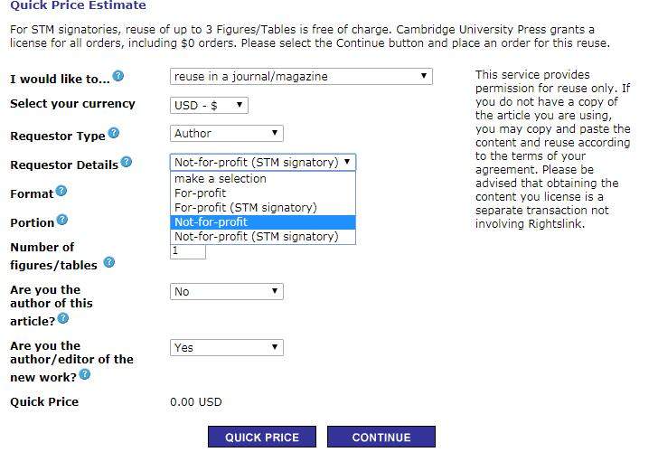The height and width of the screenshot is (452, 658).
Task: Click help icon for 'author of this article'
Action: (63, 319)
